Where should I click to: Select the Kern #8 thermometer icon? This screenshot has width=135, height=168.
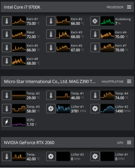[x=7, y=61]
